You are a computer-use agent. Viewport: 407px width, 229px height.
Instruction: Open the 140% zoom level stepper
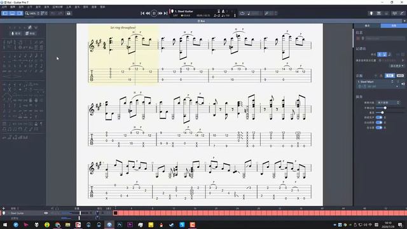click(38, 13)
